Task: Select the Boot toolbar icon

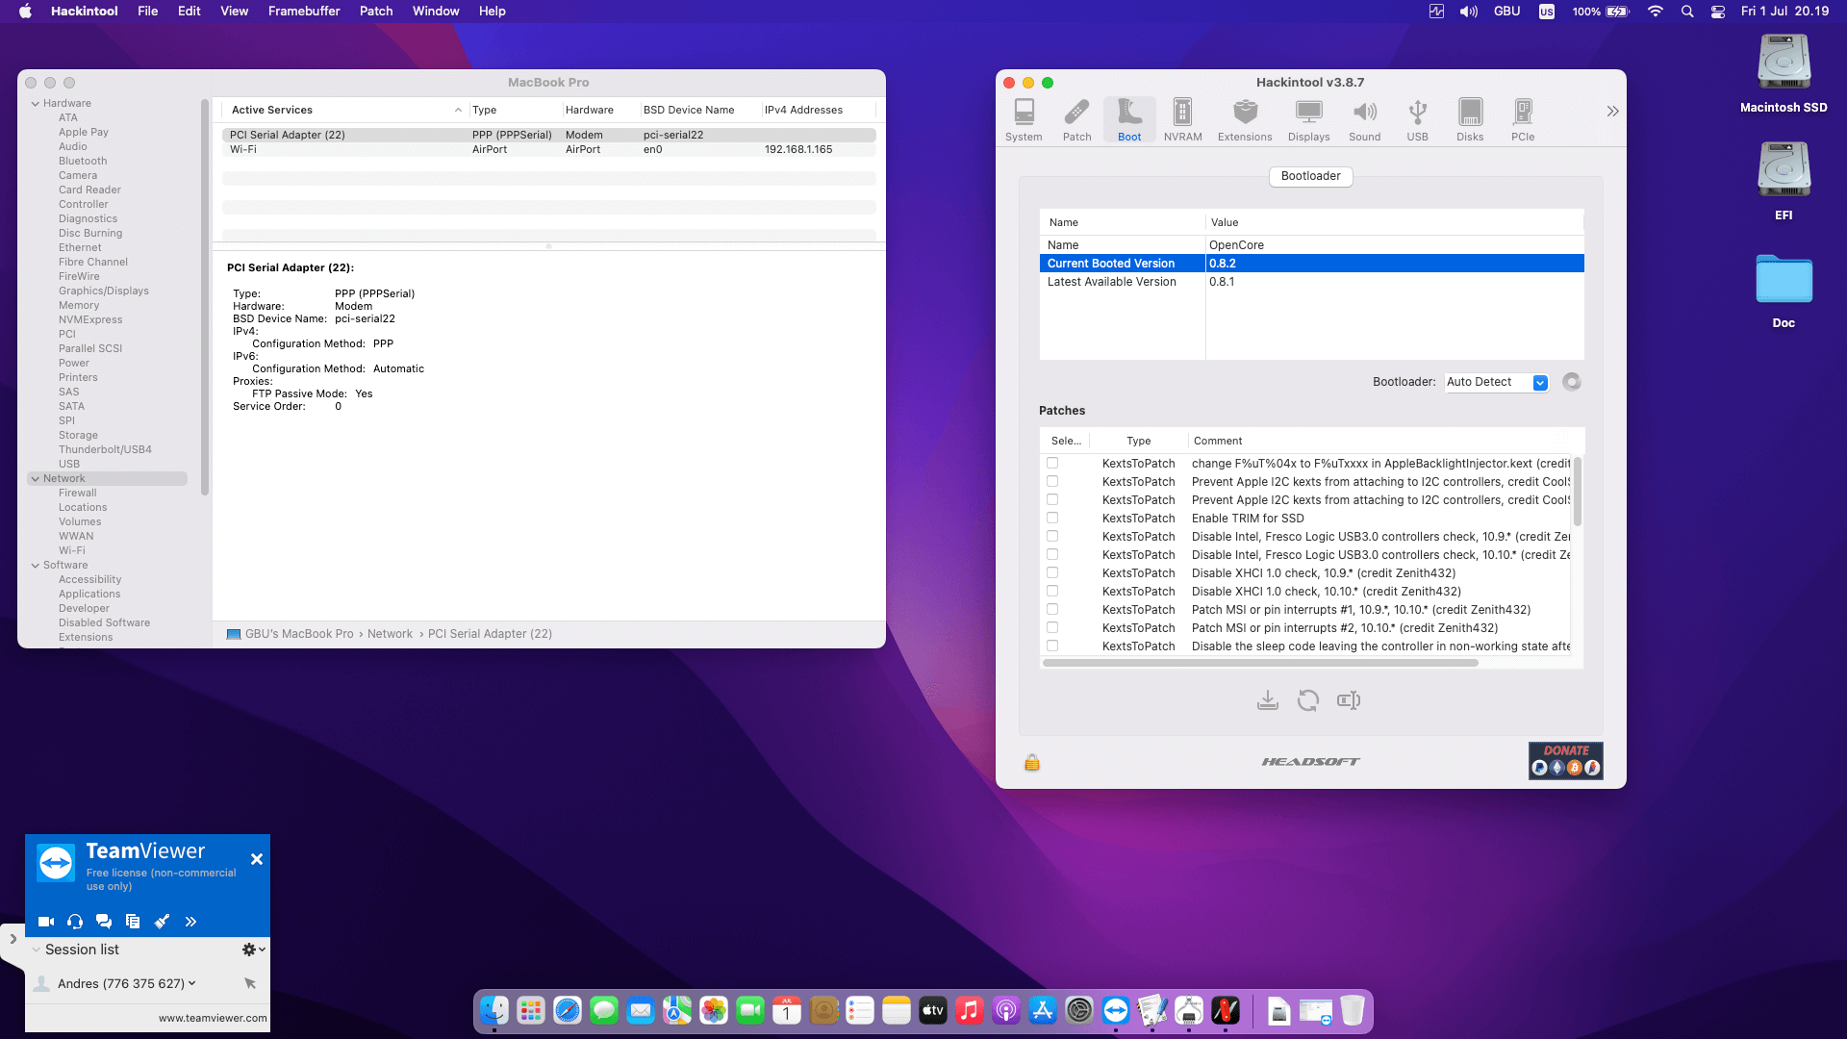Action: click(1129, 120)
